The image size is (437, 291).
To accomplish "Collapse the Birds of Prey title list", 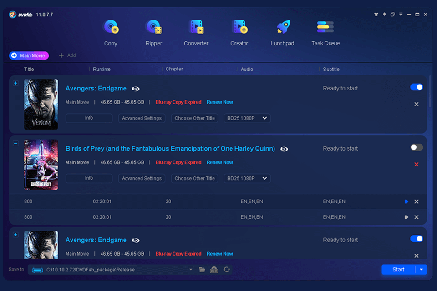I will [x=15, y=143].
